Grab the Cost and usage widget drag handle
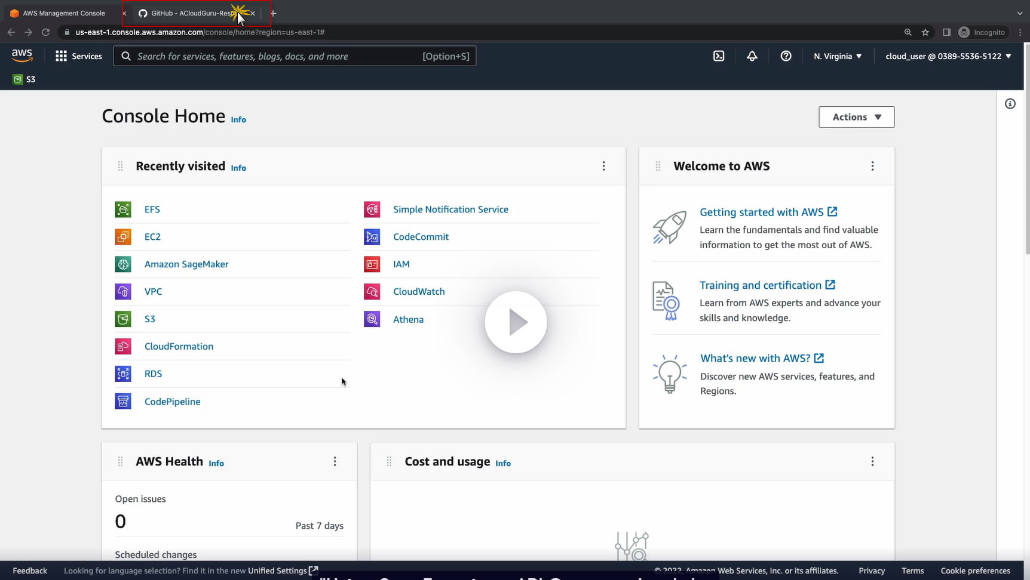This screenshot has height=580, width=1030. 389,461
